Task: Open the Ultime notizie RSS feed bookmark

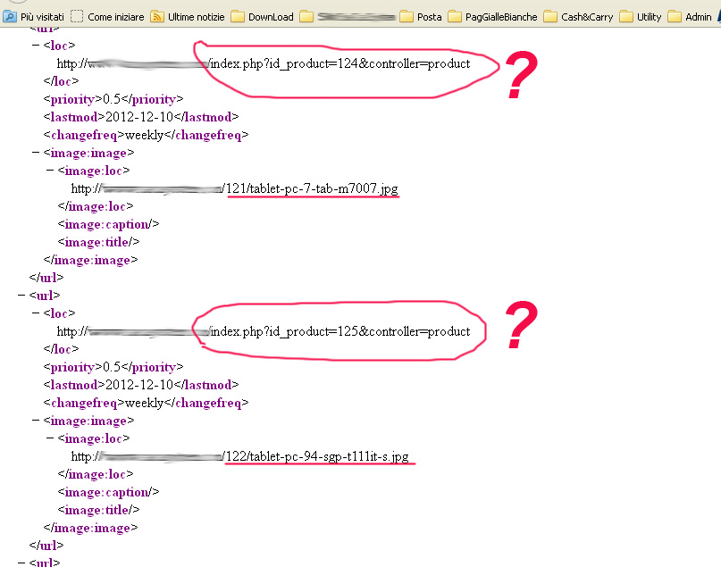Action: pyautogui.click(x=188, y=17)
